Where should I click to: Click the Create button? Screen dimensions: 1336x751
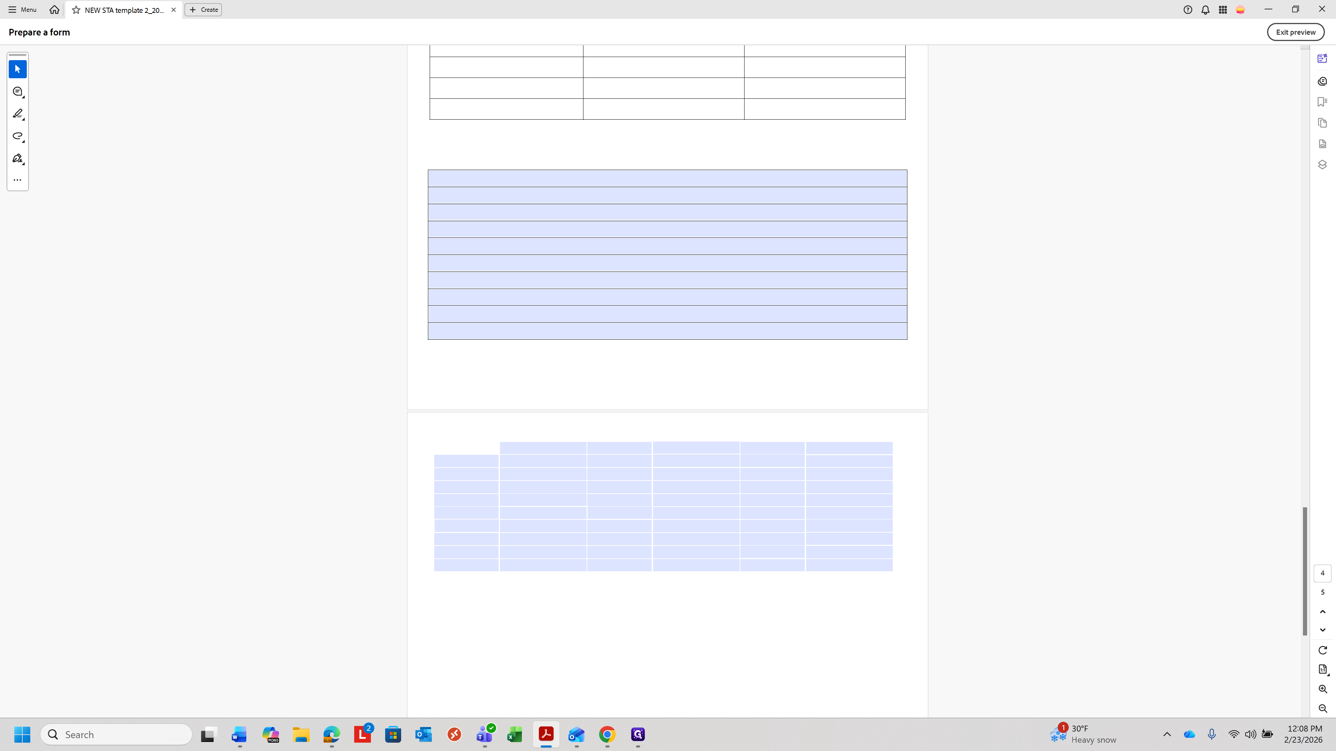(x=203, y=9)
